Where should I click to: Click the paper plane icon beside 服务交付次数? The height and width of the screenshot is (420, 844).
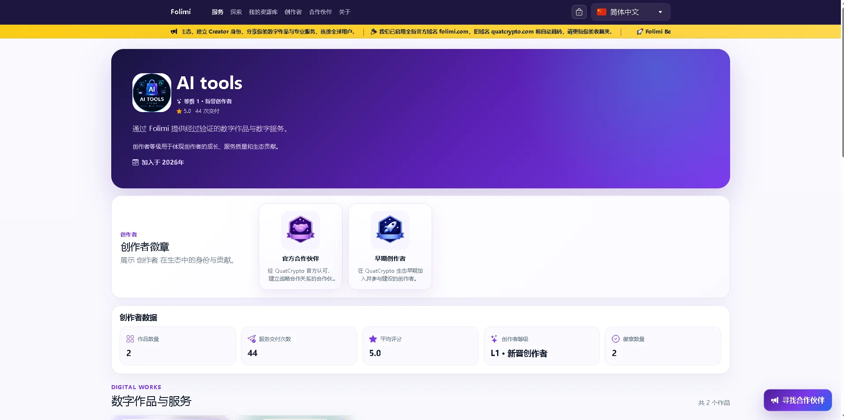[252, 339]
